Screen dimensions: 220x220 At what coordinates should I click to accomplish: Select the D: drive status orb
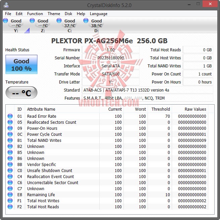(86, 20)
